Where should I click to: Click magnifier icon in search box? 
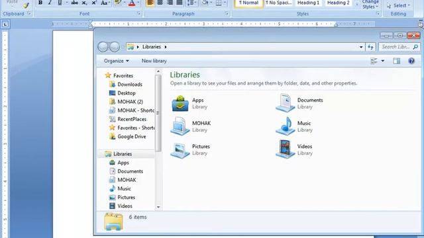(415, 47)
